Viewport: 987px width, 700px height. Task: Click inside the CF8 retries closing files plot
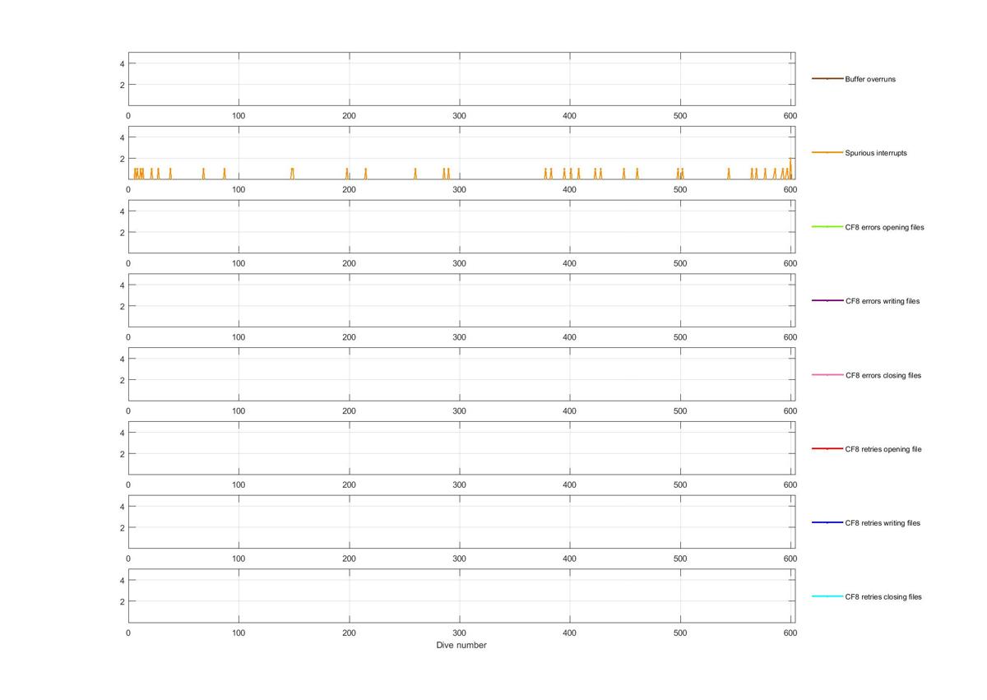point(461,596)
